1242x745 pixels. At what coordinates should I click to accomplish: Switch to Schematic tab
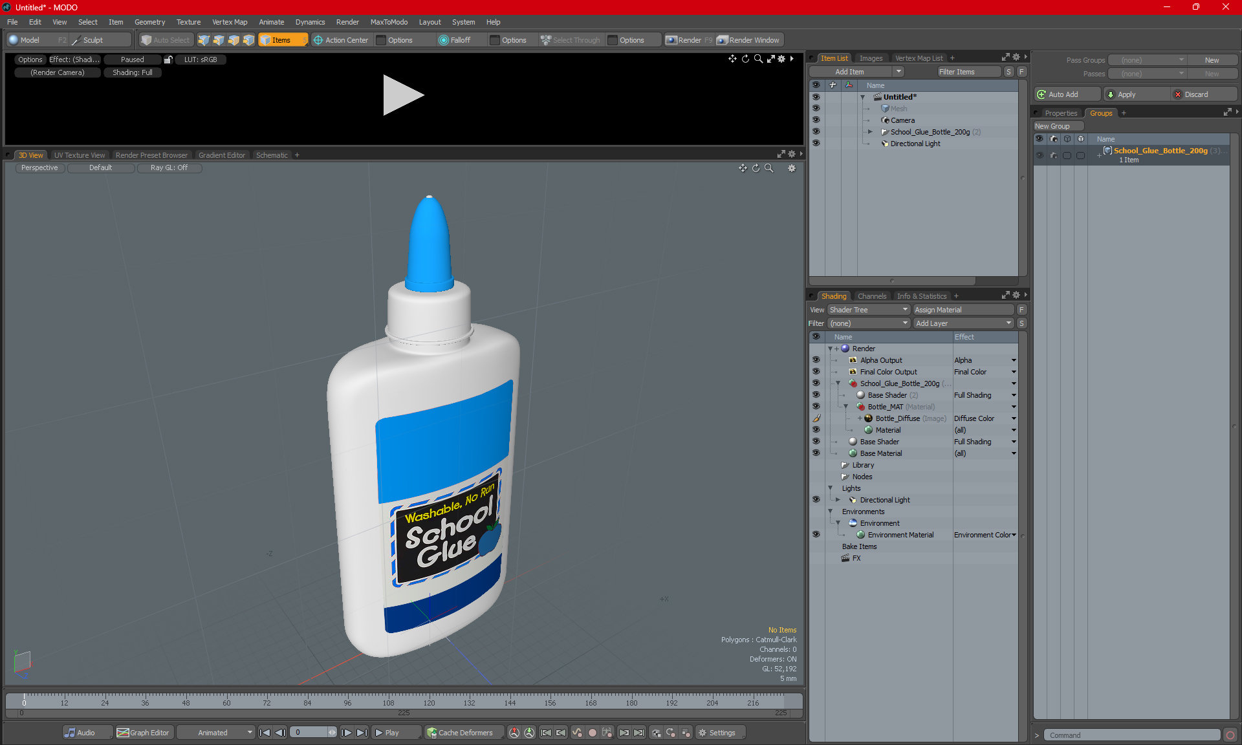[x=272, y=155]
